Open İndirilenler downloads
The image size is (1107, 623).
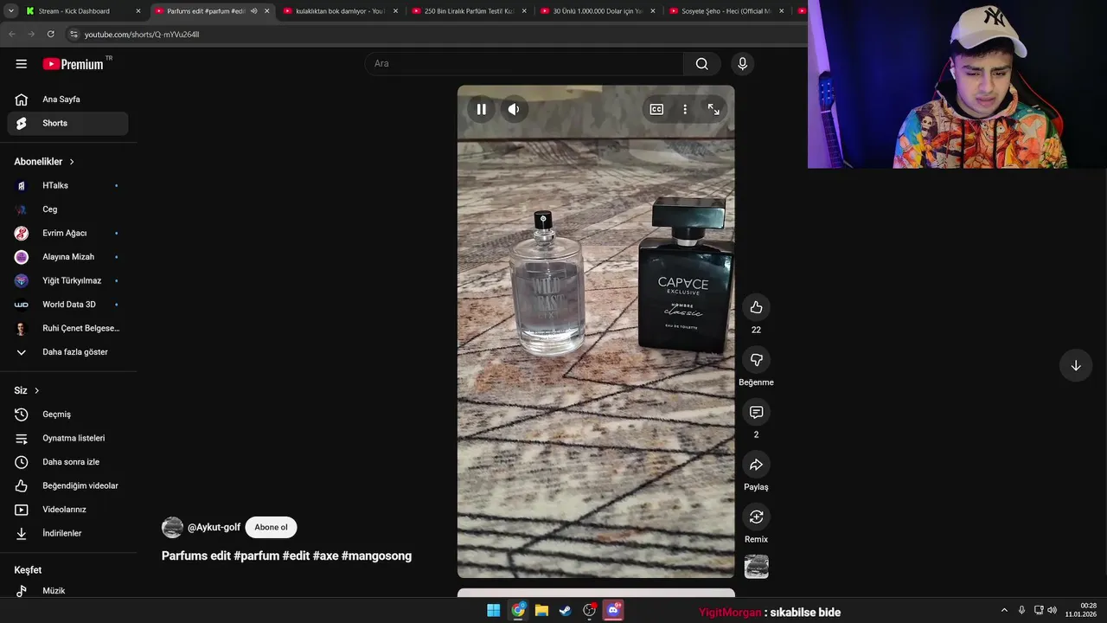[67, 533]
